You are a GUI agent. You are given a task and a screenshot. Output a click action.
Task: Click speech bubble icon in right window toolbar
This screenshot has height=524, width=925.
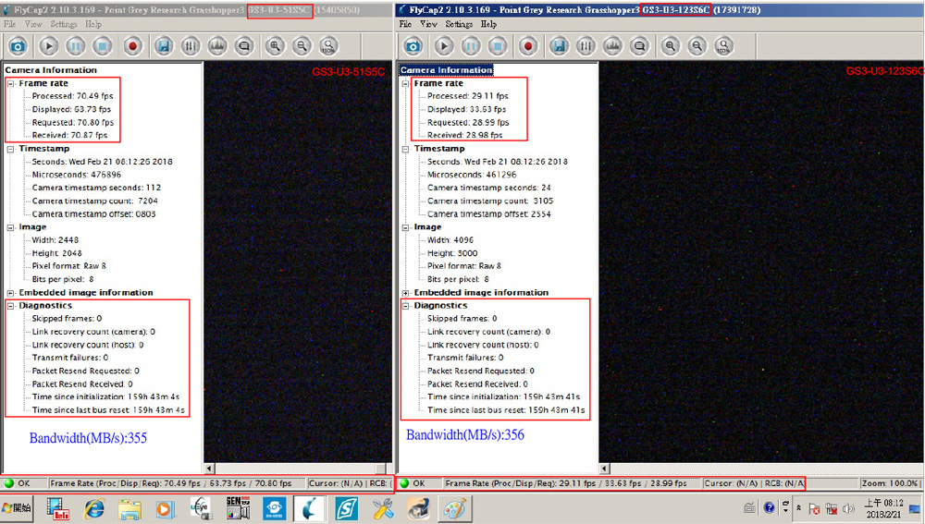click(x=639, y=45)
